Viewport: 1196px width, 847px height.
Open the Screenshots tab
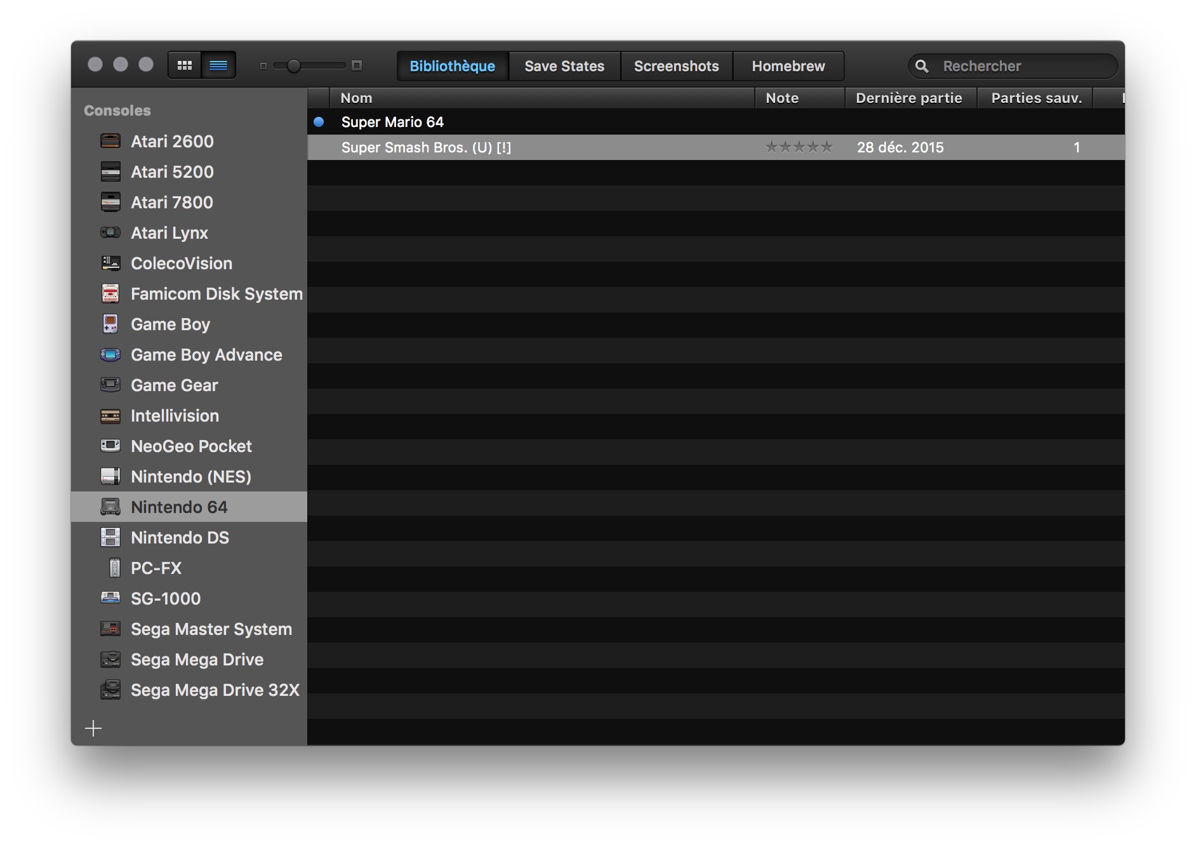pos(676,66)
